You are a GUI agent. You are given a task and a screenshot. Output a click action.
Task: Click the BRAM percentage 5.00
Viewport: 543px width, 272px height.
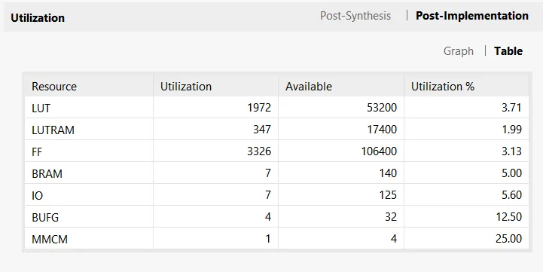pos(511,173)
